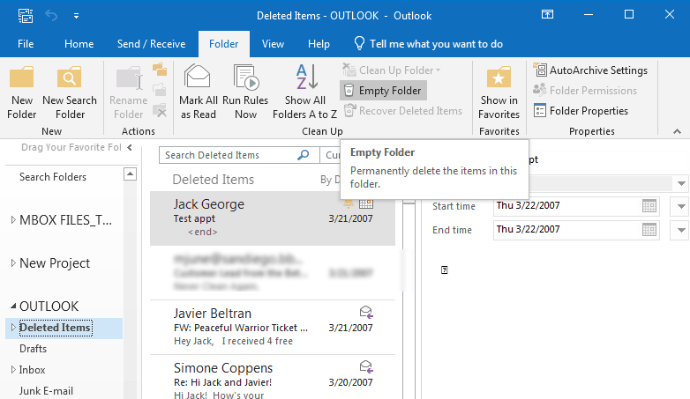Run Rules Now on this folder
690x399 pixels.
click(x=245, y=92)
